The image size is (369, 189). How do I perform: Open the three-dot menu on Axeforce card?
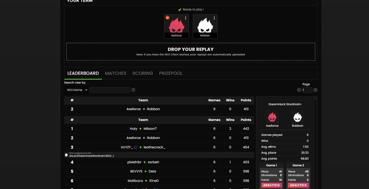(185, 18)
